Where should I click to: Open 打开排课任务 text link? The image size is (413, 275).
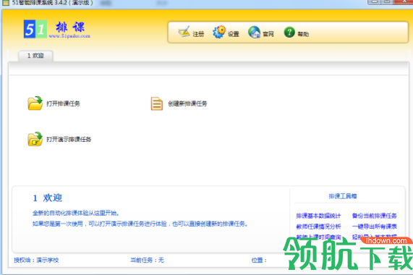coord(63,103)
